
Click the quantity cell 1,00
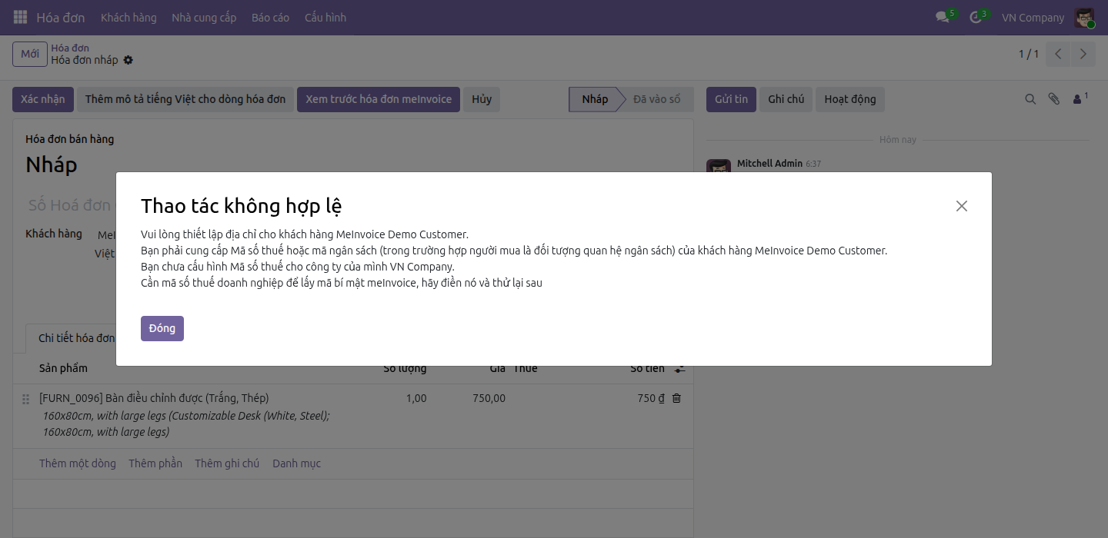click(x=415, y=398)
